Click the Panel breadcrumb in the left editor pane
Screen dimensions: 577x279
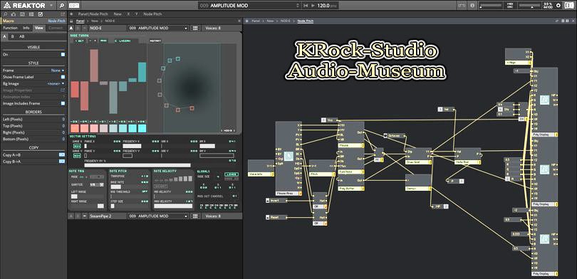point(80,21)
